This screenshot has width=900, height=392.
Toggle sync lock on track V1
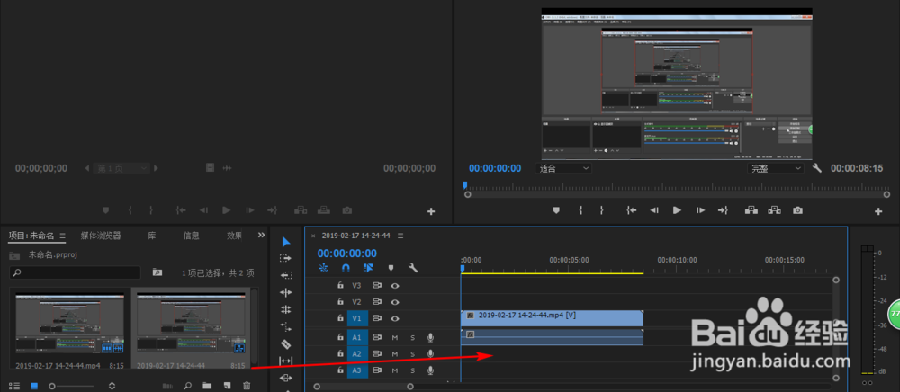tap(377, 318)
